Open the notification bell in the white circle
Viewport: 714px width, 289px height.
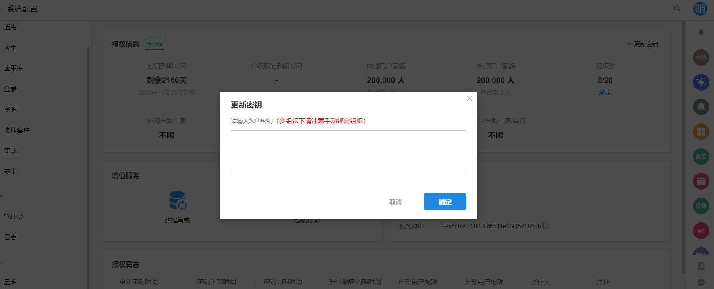tap(701, 32)
